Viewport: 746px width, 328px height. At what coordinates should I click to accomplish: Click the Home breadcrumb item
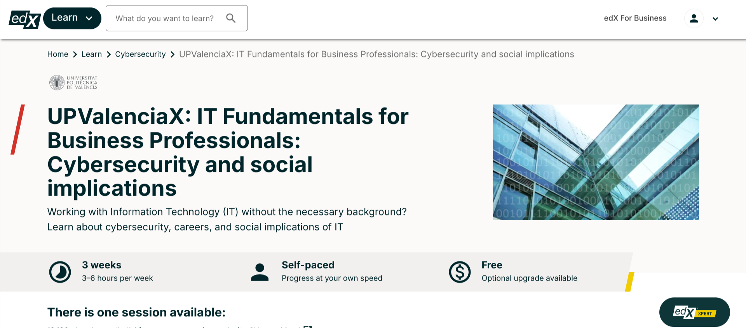click(58, 54)
